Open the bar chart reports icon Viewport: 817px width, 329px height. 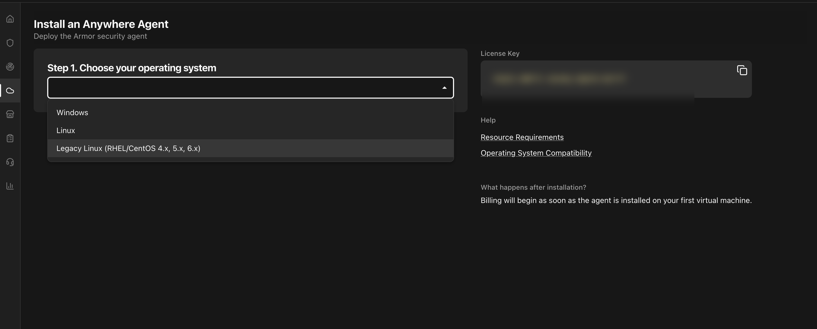pos(10,186)
